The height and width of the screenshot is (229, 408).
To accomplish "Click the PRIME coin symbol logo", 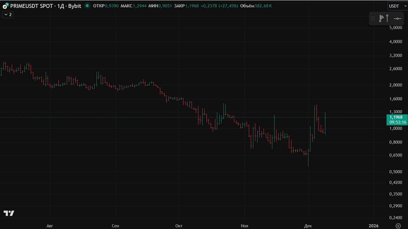I will coord(6,6).
